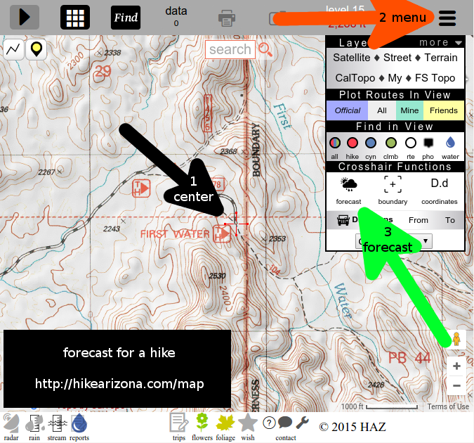Image resolution: width=474 pixels, height=443 pixels.
Task: Toggle canyon (cyn) markers in view
Action: click(371, 143)
